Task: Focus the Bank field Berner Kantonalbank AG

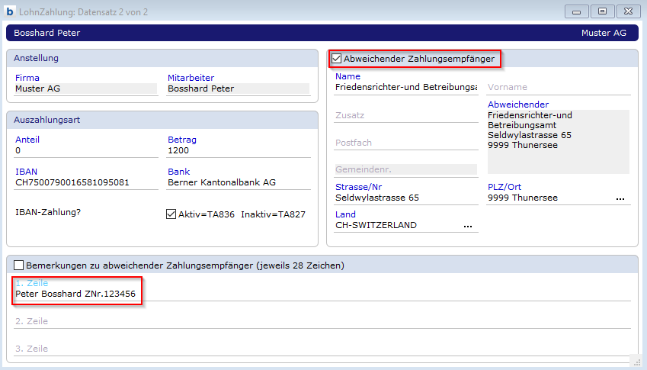Action: [x=238, y=183]
